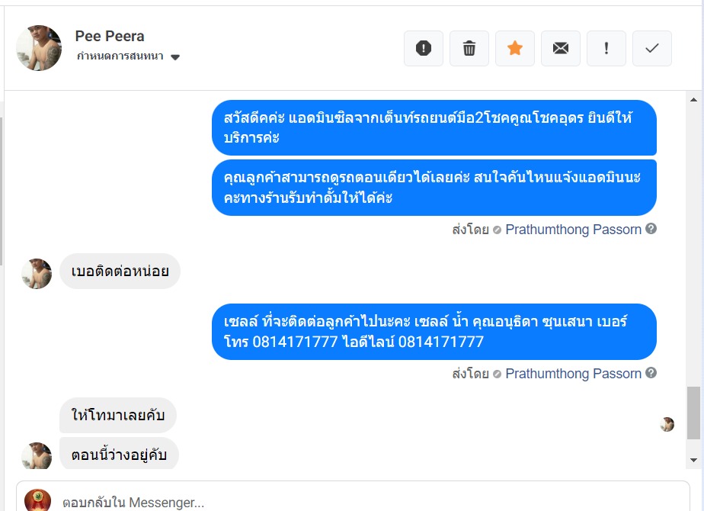Click sender avatar beside เบอติดต่อหน่อย message
This screenshot has width=704, height=511.
point(37,273)
